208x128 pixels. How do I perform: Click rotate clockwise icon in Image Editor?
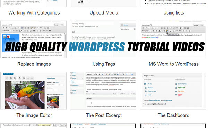[15, 78]
